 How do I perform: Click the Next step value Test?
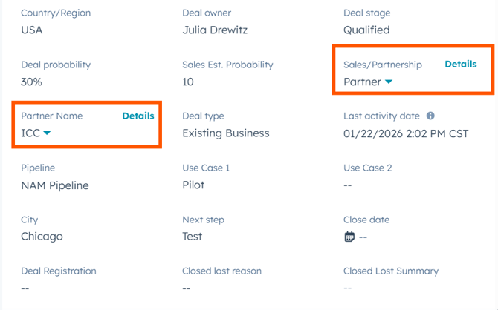pos(193,237)
